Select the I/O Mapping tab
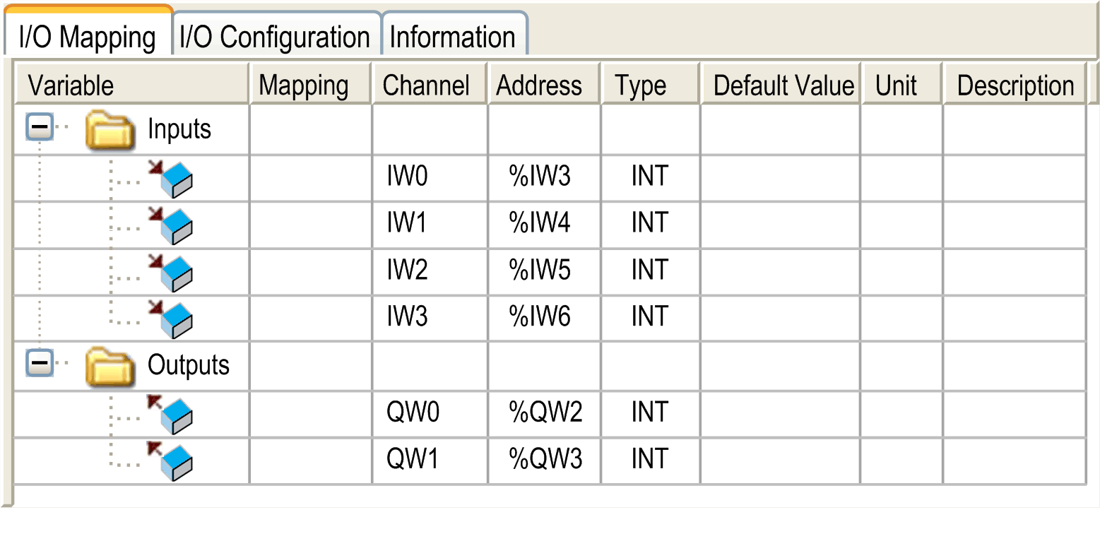This screenshot has height=534, width=1100. pyautogui.click(x=88, y=37)
